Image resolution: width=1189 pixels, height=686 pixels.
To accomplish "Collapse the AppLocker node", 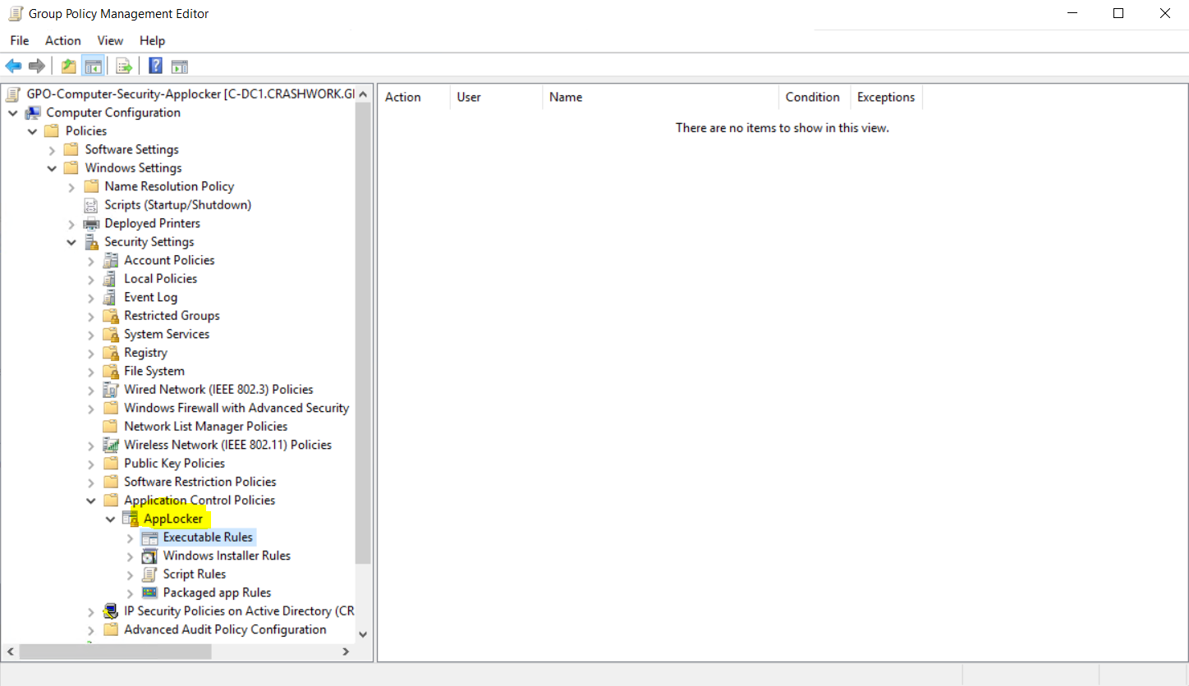I will click(111, 519).
